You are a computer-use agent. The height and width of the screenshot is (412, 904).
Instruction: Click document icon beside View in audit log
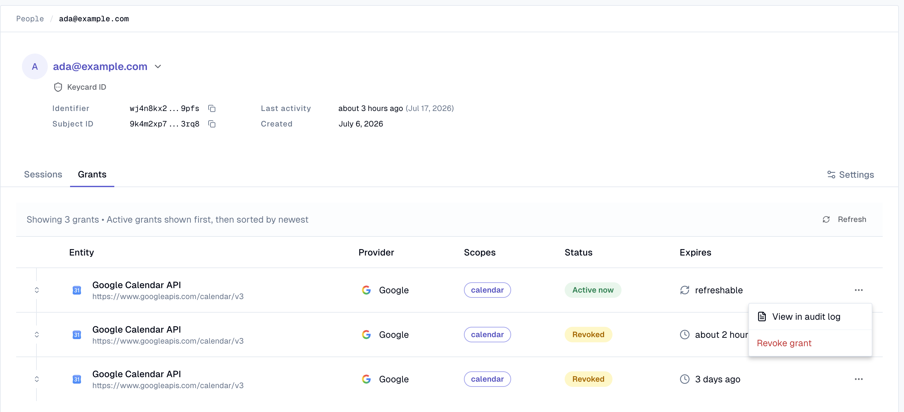tap(762, 317)
